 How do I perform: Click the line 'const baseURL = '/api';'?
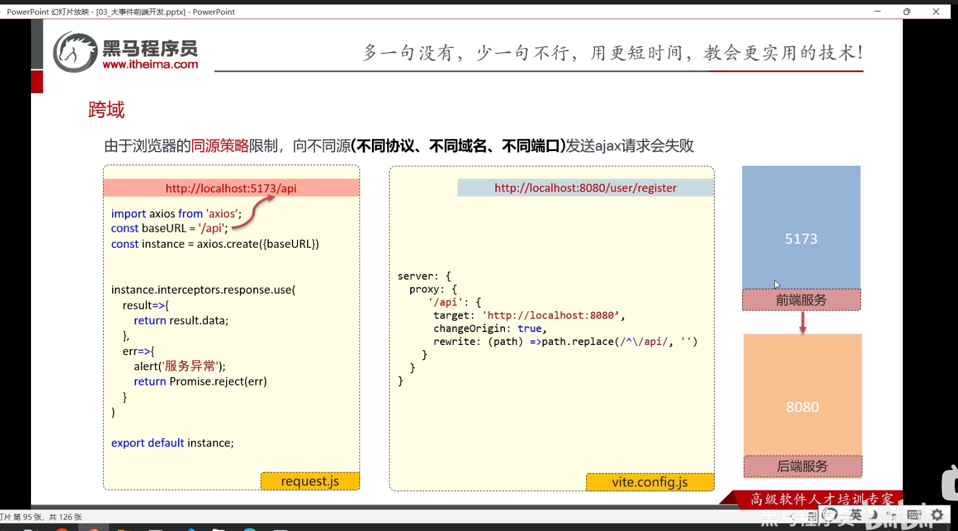tap(170, 228)
